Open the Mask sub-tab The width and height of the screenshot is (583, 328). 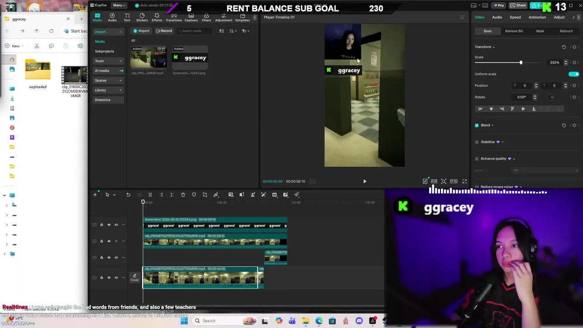(x=540, y=31)
